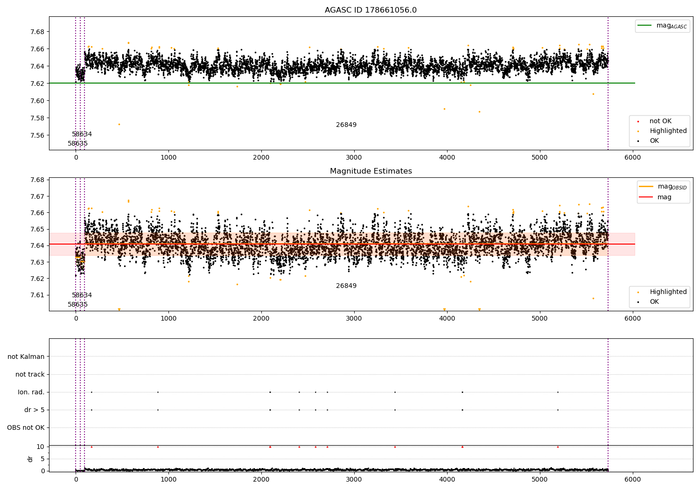Click the 6000 x-tick under the AGASC ID plot
Viewport: 700px width, 490px height.
[633, 157]
